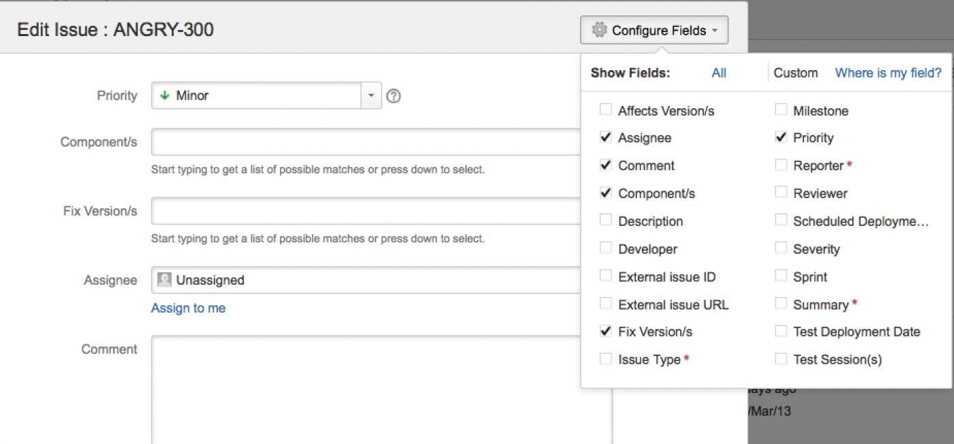Click the gear icon in Configure Fields
This screenshot has height=444, width=954.
tap(599, 30)
